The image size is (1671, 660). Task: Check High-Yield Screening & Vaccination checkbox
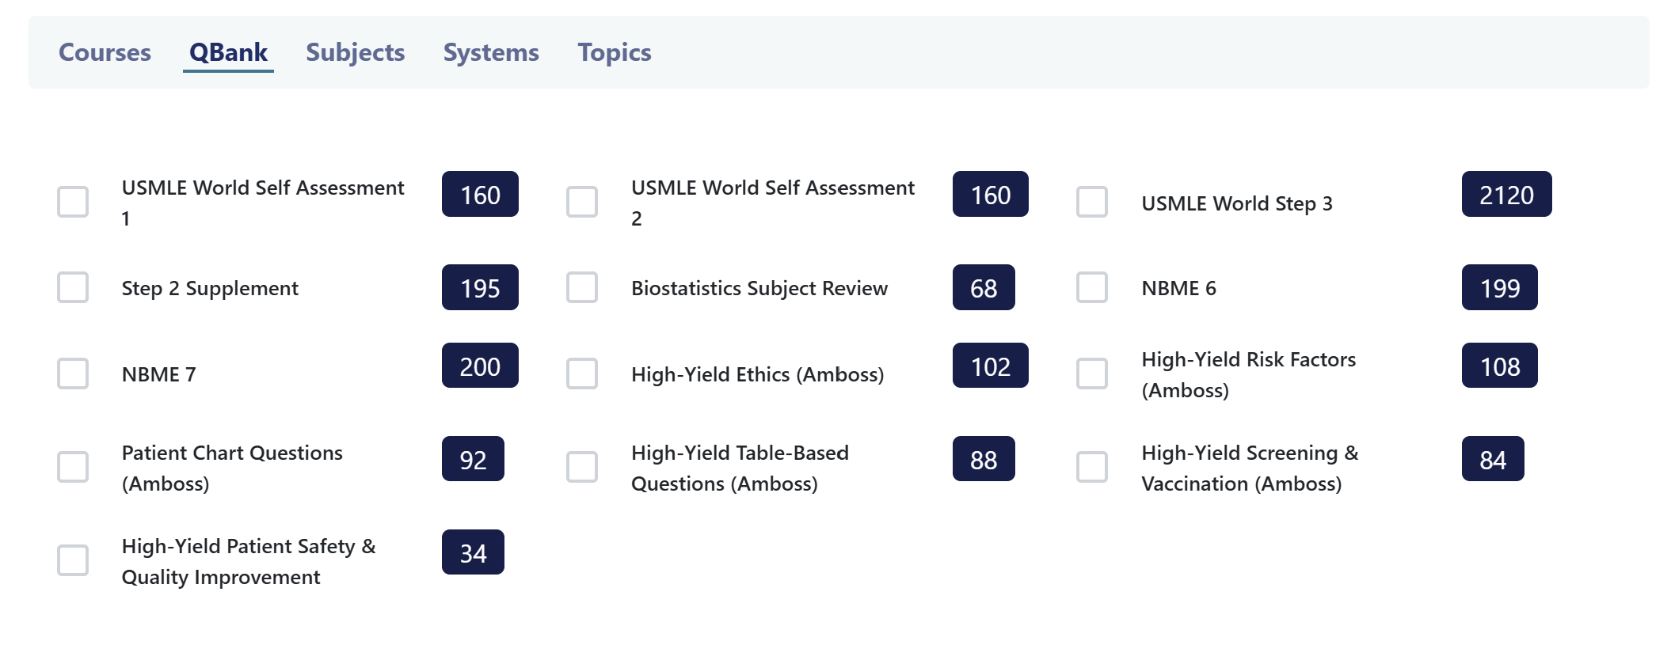pos(1092,467)
